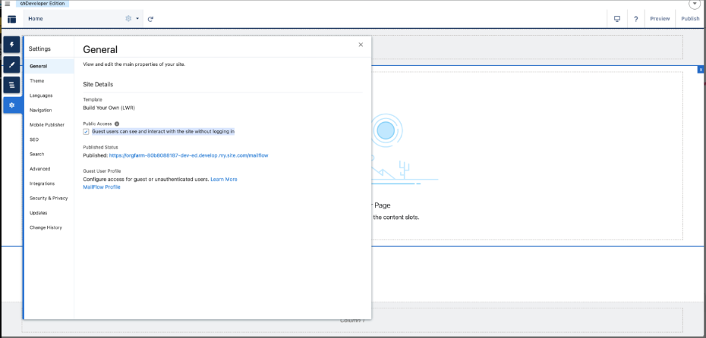Select SEO in Settings menu
The width and height of the screenshot is (706, 338).
(x=49, y=139)
